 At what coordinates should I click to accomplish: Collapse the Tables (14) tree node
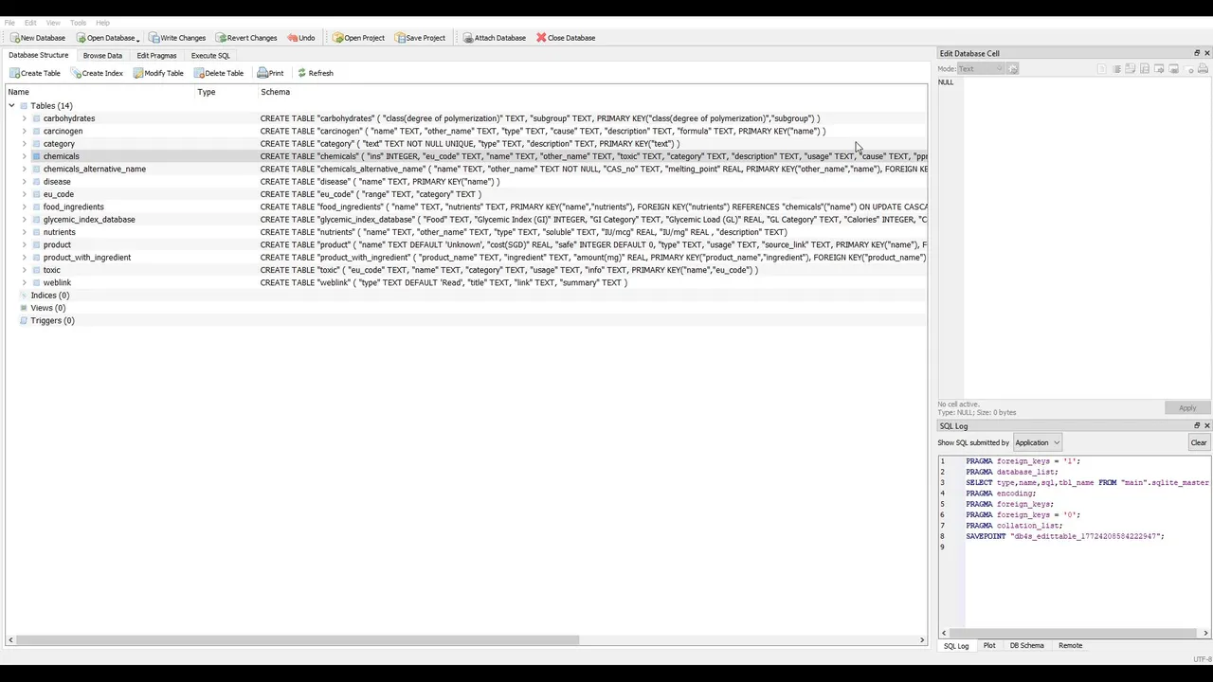click(11, 106)
